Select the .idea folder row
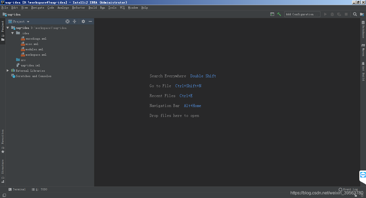The height and width of the screenshot is (198, 366). click(x=50, y=33)
